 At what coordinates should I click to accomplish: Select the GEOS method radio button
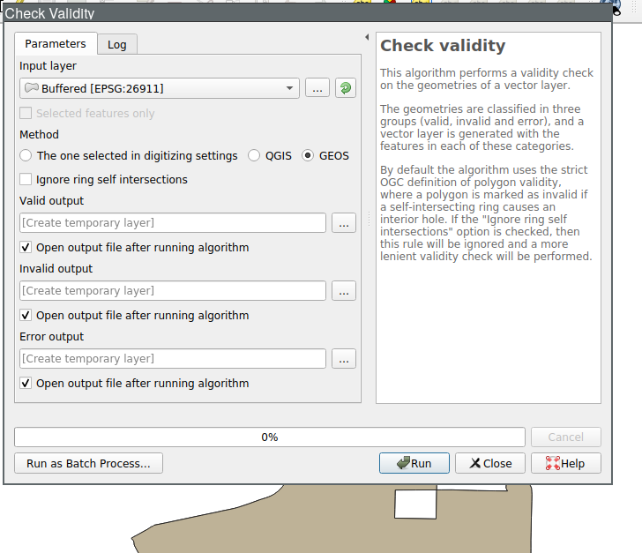308,156
